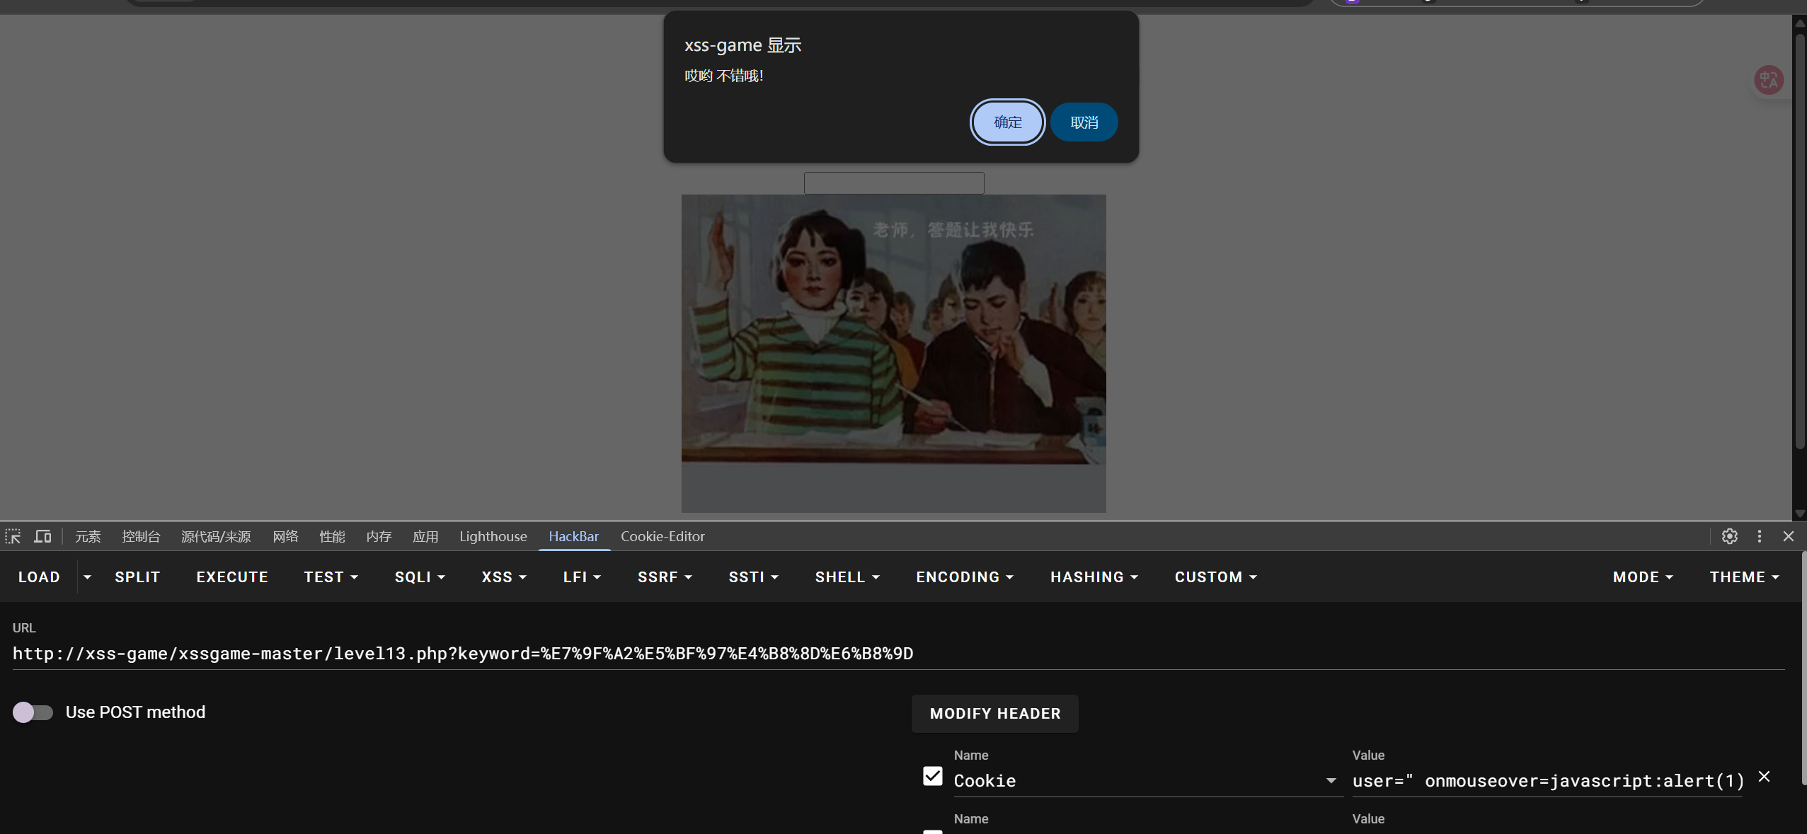Screen dimensions: 1807x834
Task: Switch to the Cookie-Editor tab
Action: tap(662, 536)
